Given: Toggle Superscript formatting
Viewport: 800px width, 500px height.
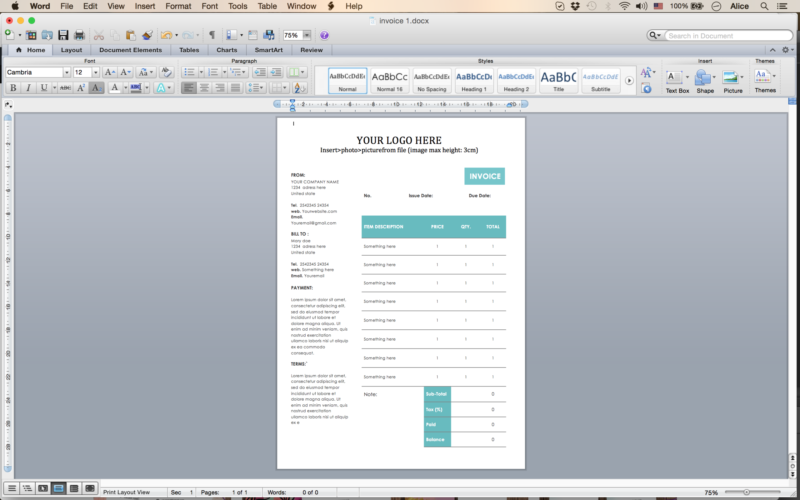Looking at the screenshot, I should pyautogui.click(x=81, y=87).
